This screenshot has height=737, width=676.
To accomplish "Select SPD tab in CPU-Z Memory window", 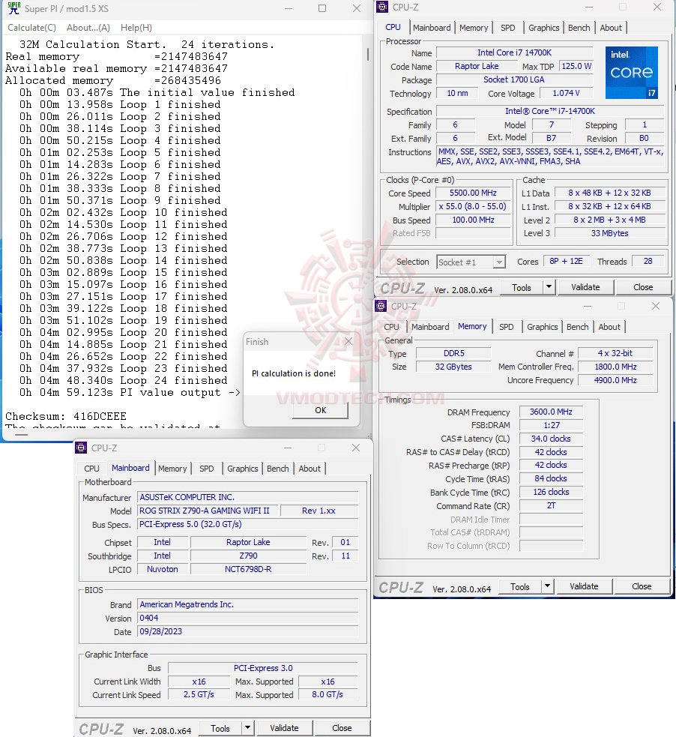I will [507, 327].
